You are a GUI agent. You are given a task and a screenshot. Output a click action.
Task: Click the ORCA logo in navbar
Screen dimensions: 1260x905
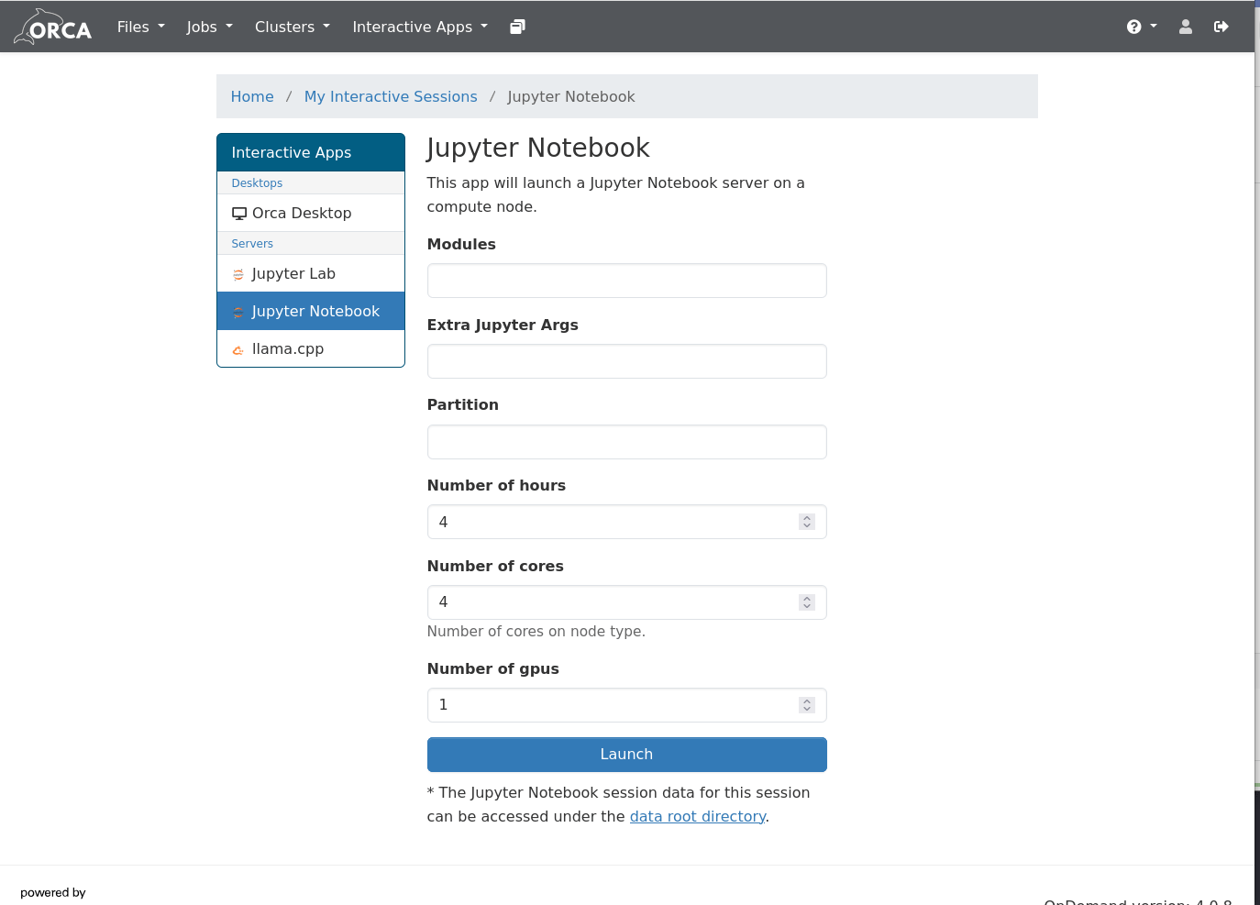click(53, 28)
